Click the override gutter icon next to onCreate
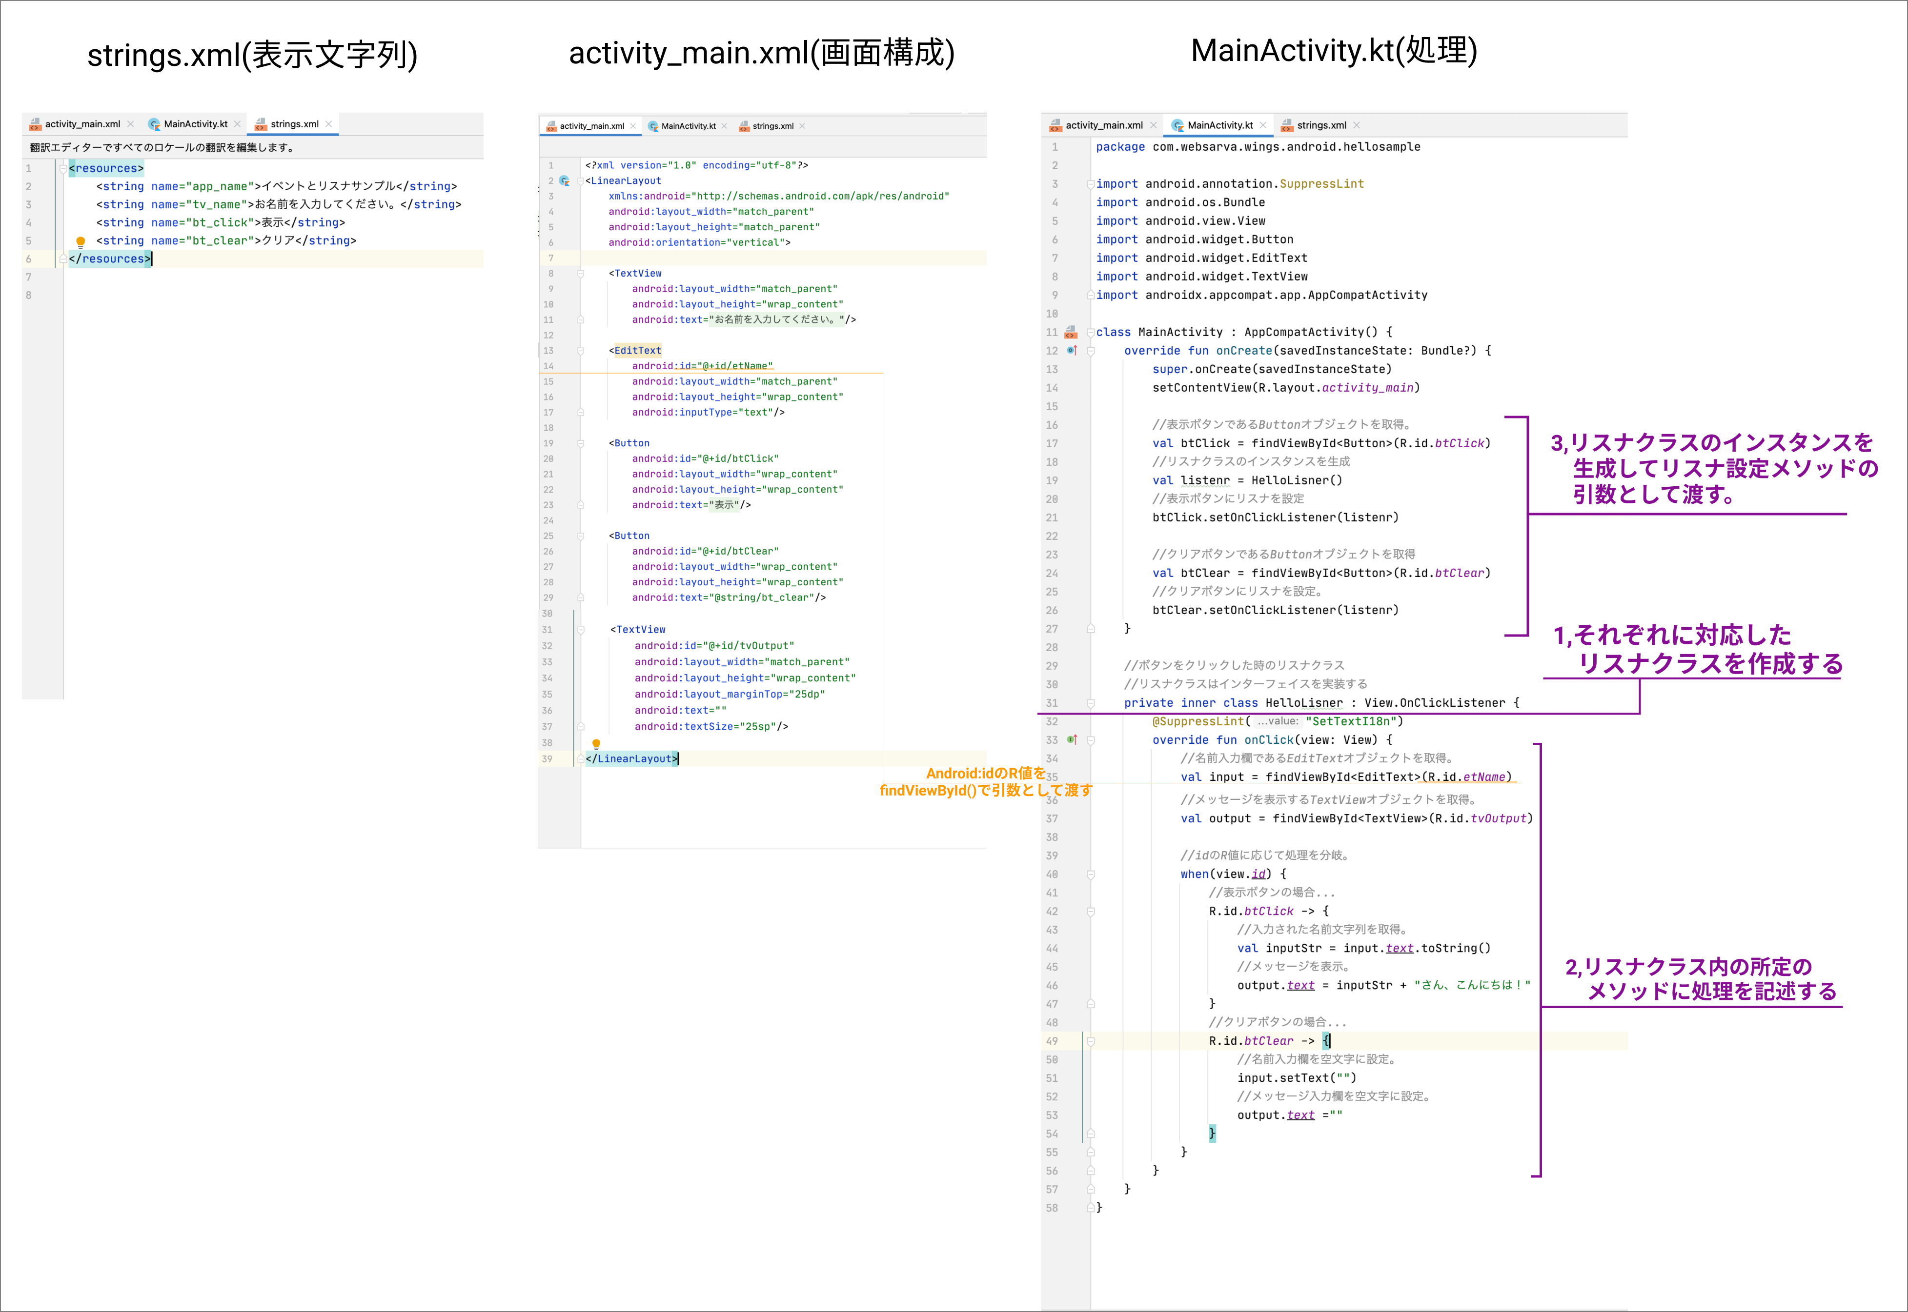 1072,351
